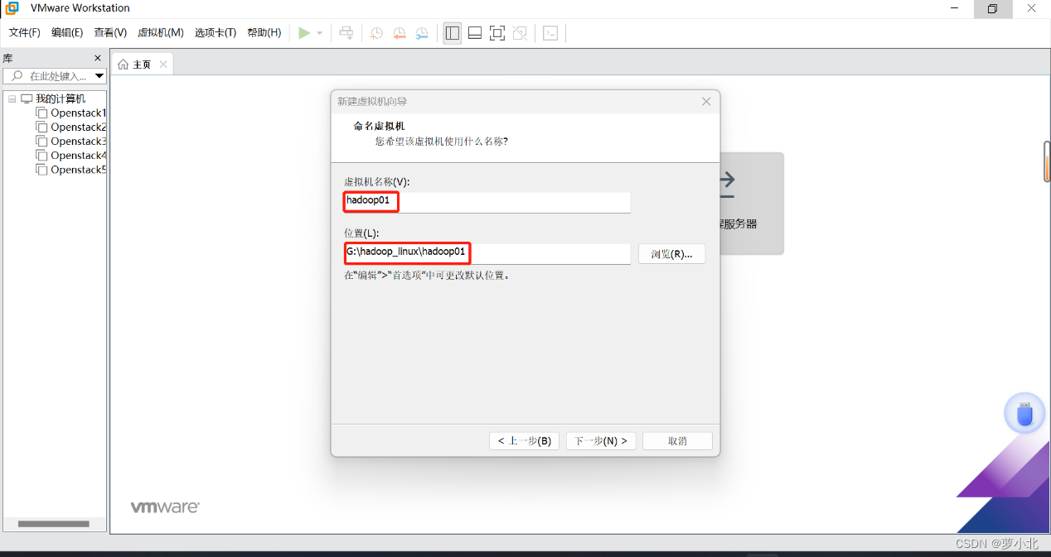Viewport: 1051px width, 557px height.
Task: Click the unity mode toolbar icon
Action: [520, 33]
